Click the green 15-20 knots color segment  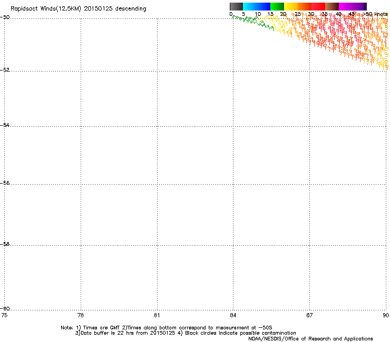[x=277, y=6]
